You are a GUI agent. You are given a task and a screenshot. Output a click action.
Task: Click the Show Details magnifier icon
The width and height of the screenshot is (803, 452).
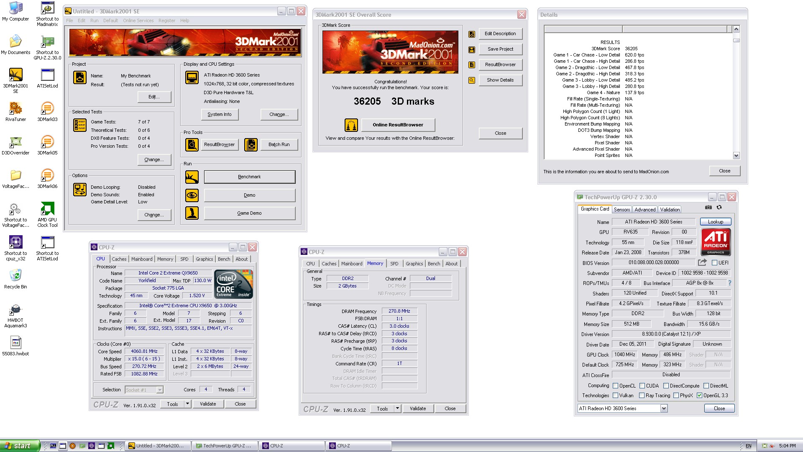[472, 80]
